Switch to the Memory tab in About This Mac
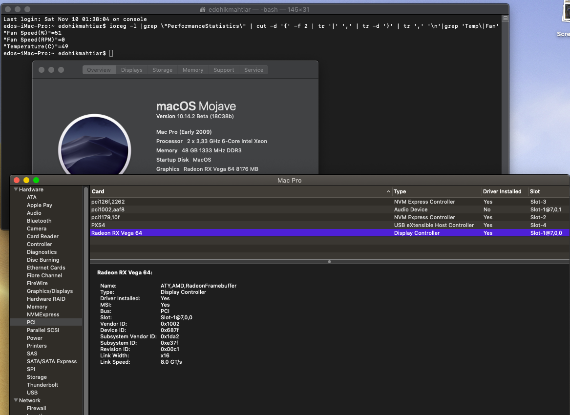 point(192,70)
